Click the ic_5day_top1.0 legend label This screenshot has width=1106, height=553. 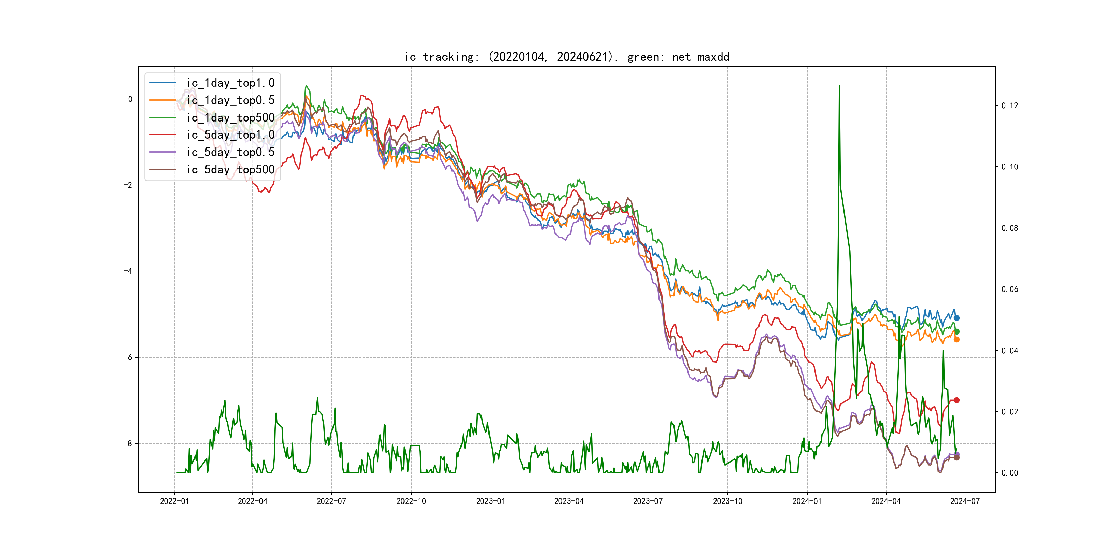click(x=230, y=135)
